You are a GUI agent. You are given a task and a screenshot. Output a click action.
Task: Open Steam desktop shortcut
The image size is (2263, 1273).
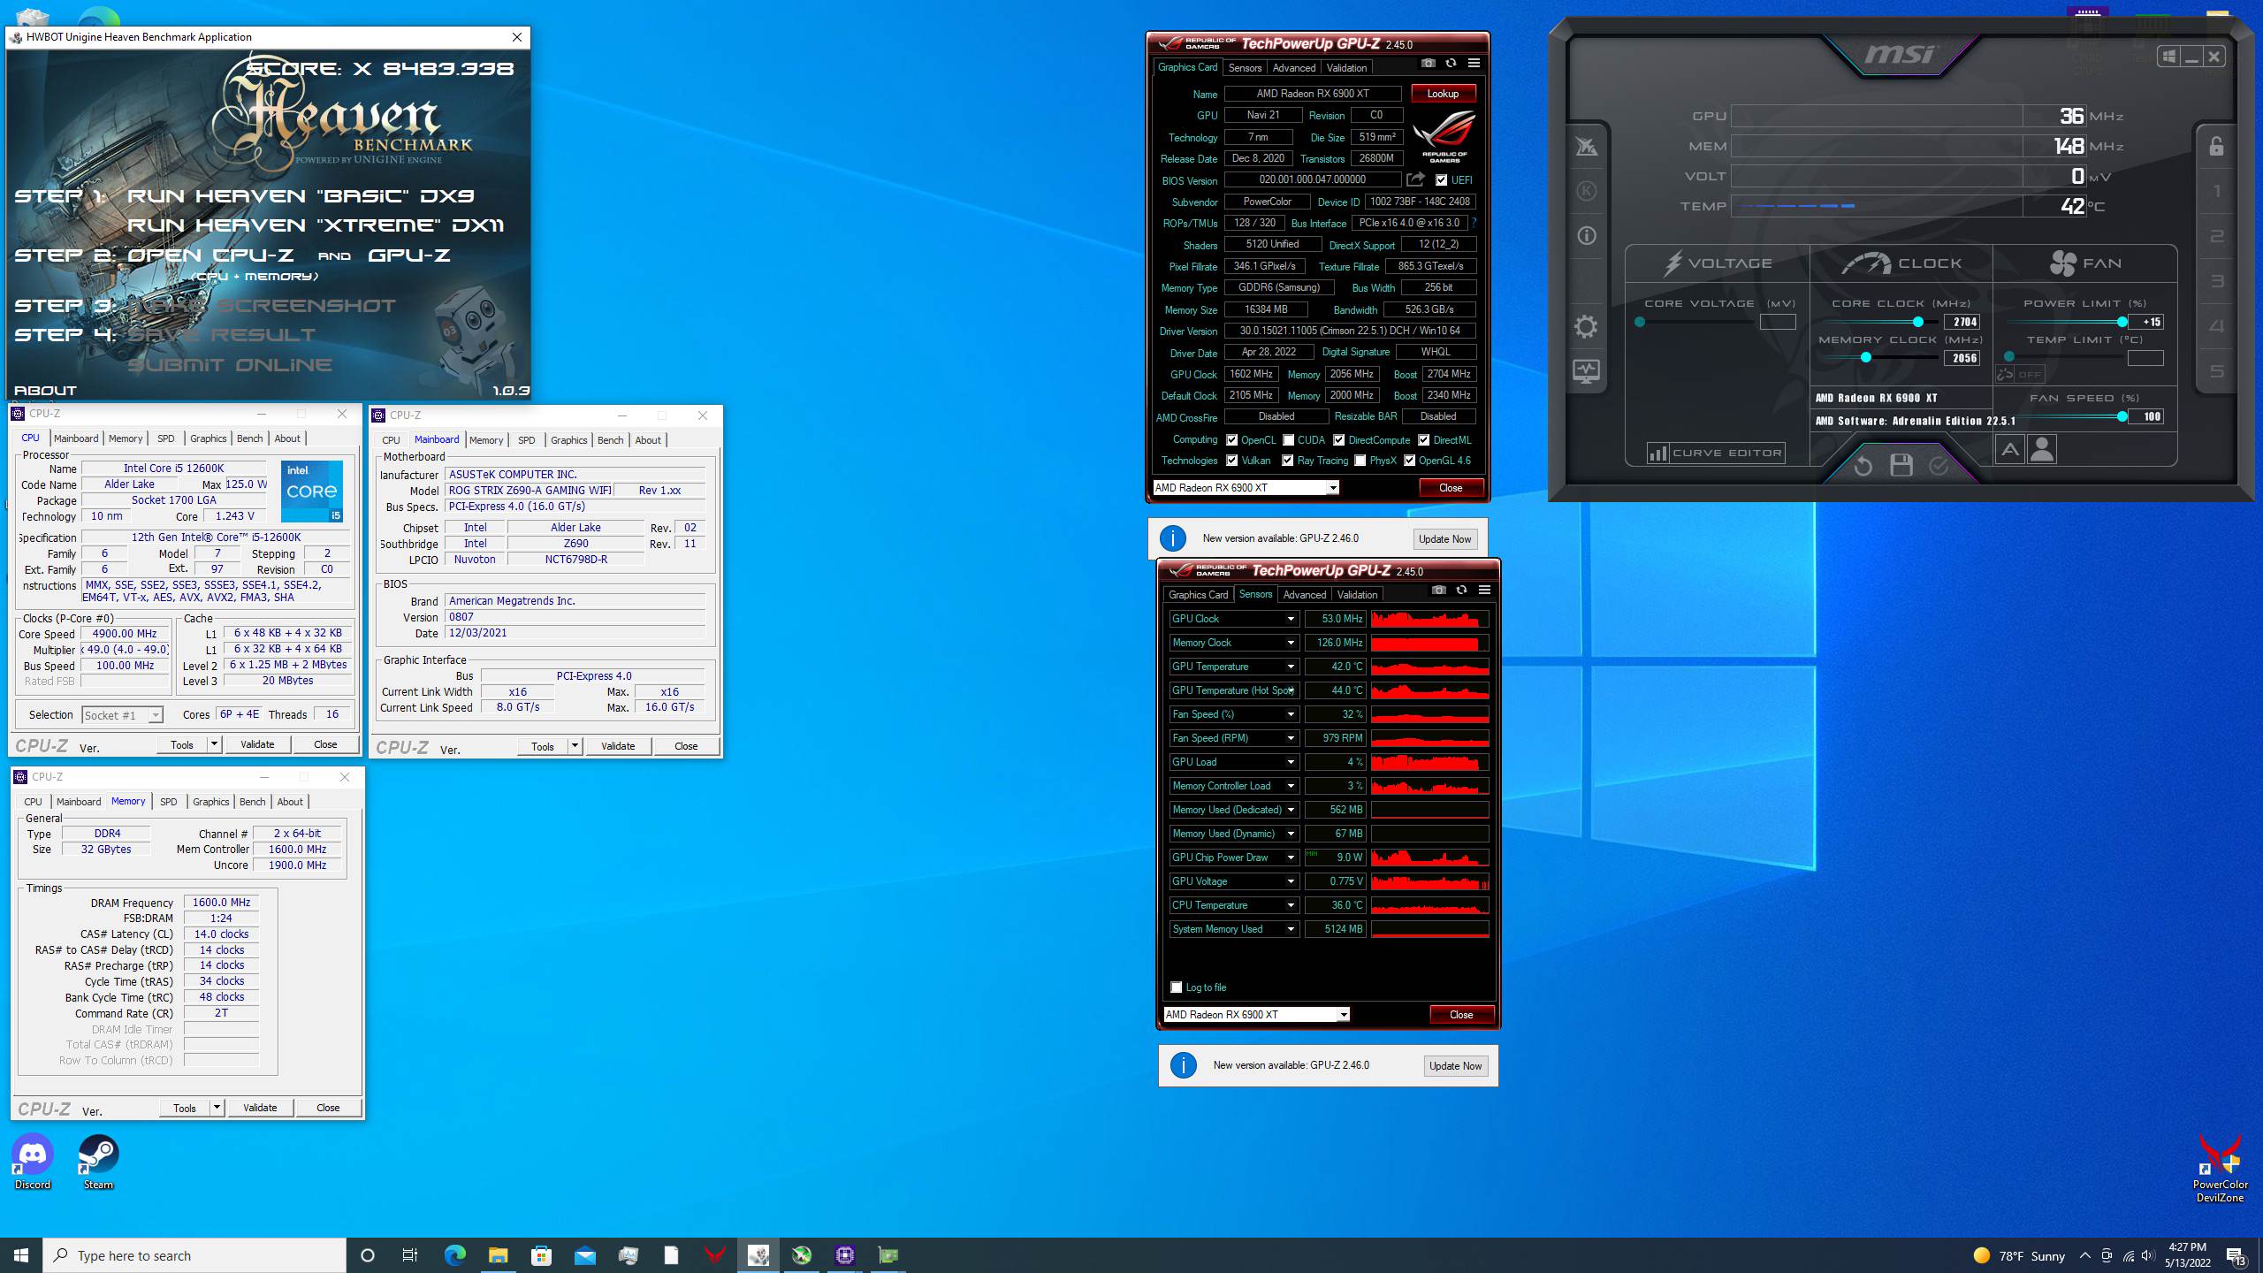click(98, 1162)
